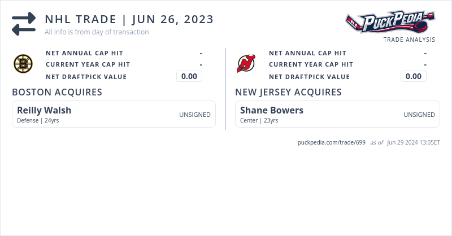Screen dimensions: 452x236
Task: Click the NHL Trade date heading
Action: [129, 19]
